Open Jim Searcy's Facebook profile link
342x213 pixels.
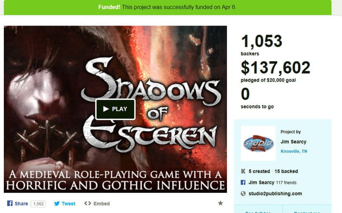point(261,182)
